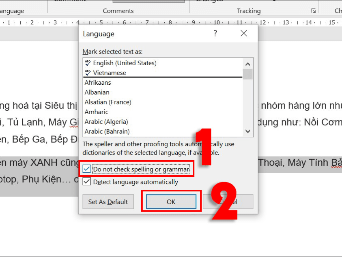This screenshot has height=257, width=342.
Task: Click the scroll-up arrow in the language list
Action: click(248, 64)
